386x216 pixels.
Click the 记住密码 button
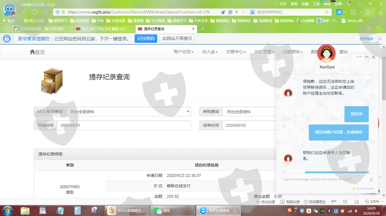pyautogui.click(x=146, y=39)
